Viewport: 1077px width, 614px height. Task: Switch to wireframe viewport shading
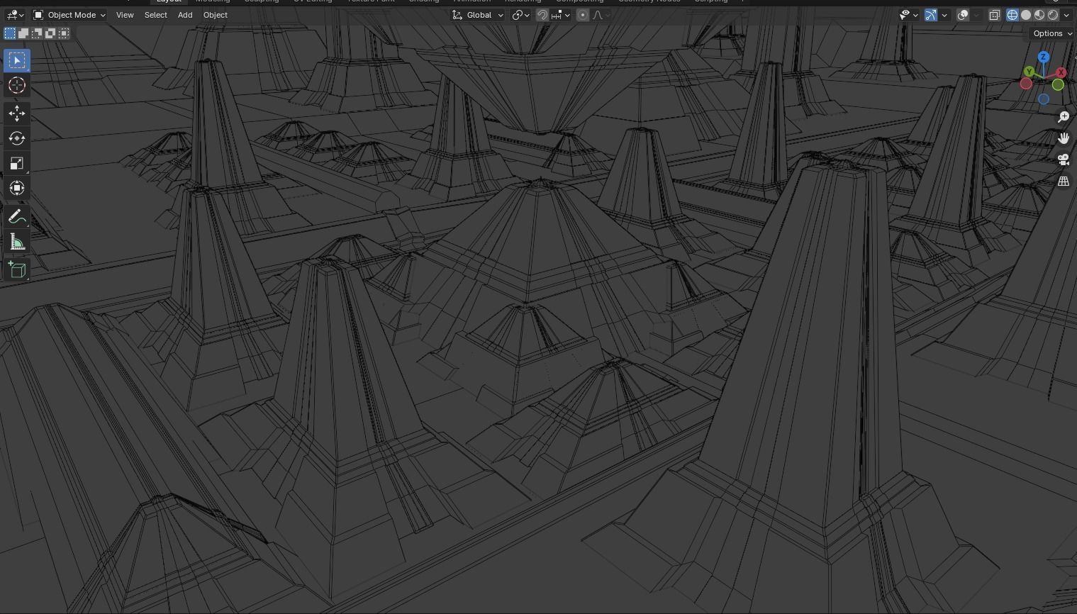(x=1012, y=15)
